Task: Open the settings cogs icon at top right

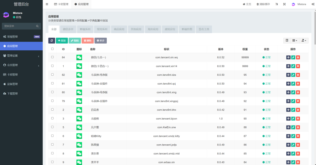Action: (x=313, y=4)
